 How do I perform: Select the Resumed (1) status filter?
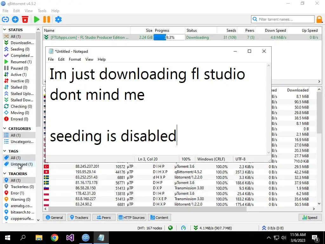pos(19,62)
